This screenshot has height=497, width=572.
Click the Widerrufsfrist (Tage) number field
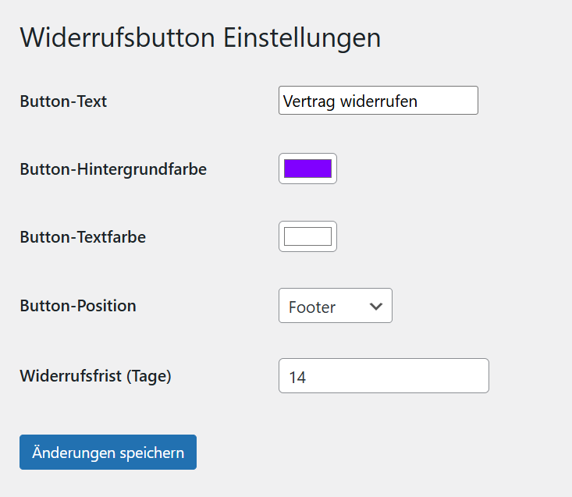point(383,376)
